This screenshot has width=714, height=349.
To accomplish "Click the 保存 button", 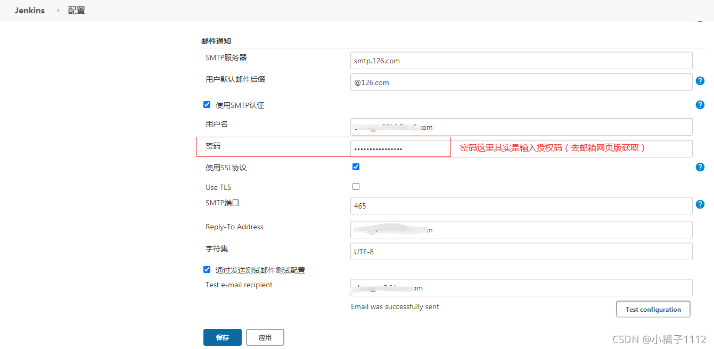I will click(223, 337).
